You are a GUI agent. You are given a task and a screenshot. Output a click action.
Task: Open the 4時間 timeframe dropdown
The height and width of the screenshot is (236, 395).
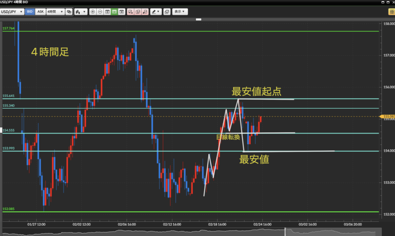click(55, 12)
